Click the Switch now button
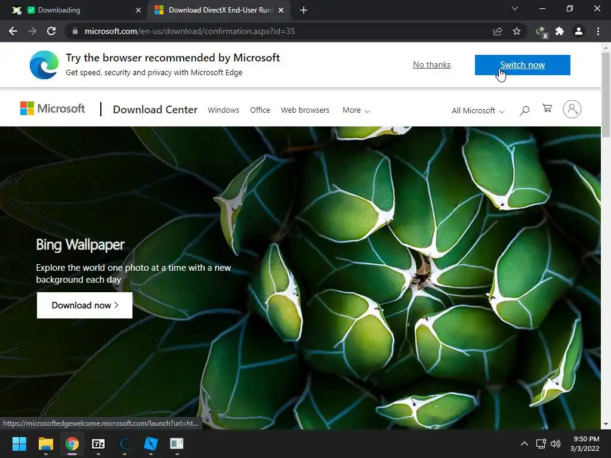Image resolution: width=611 pixels, height=458 pixels. tap(523, 64)
